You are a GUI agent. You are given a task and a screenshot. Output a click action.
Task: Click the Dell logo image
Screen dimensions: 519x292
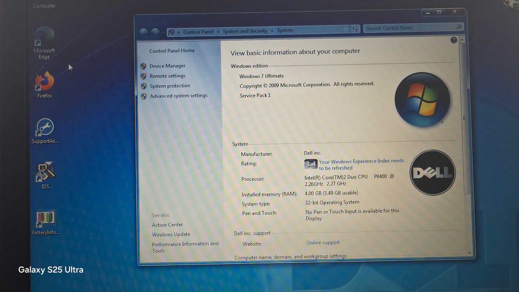click(432, 172)
